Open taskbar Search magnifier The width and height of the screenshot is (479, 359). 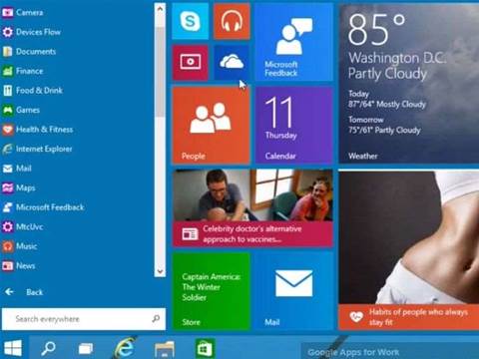49,348
